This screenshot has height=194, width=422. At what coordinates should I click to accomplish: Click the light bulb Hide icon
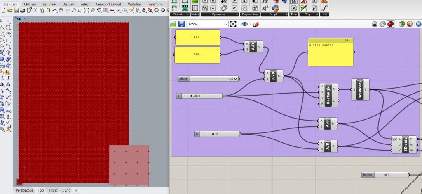[x=138, y=10]
